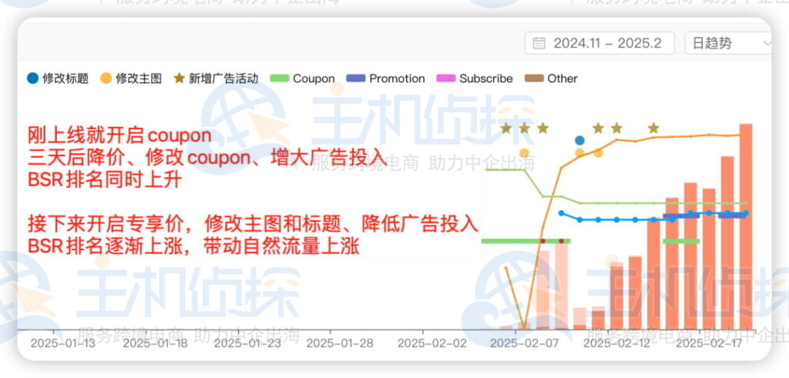Image resolution: width=789 pixels, height=378 pixels.
Task: Select the yellow 修改主图 dot at 2025-02-11
Action: point(598,152)
